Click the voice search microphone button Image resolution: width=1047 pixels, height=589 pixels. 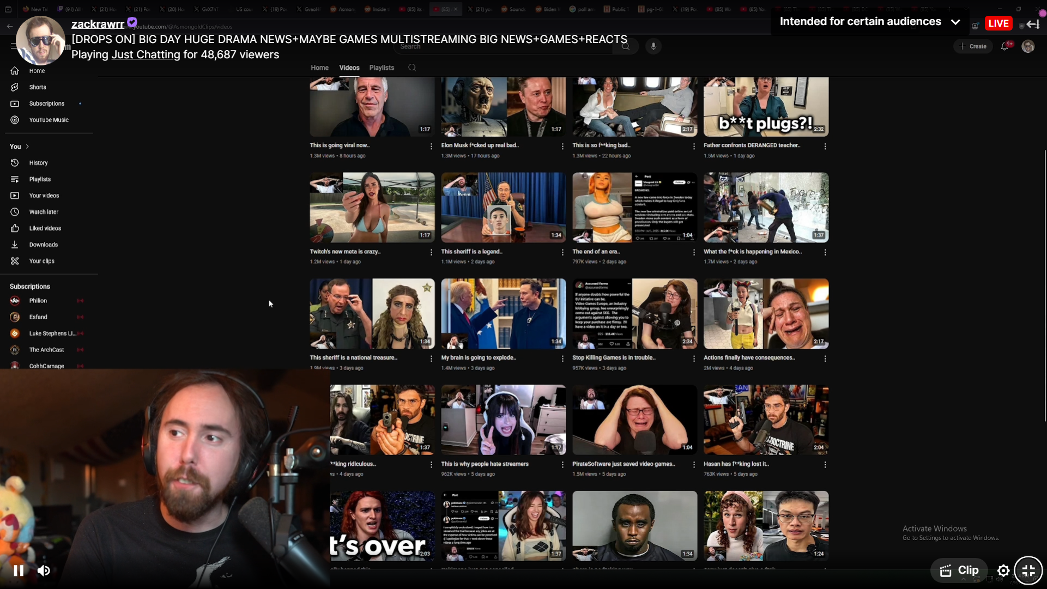pos(653,46)
